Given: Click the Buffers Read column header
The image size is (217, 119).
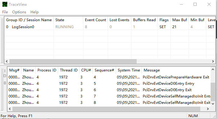Looking at the screenshot, I should 144,20.
